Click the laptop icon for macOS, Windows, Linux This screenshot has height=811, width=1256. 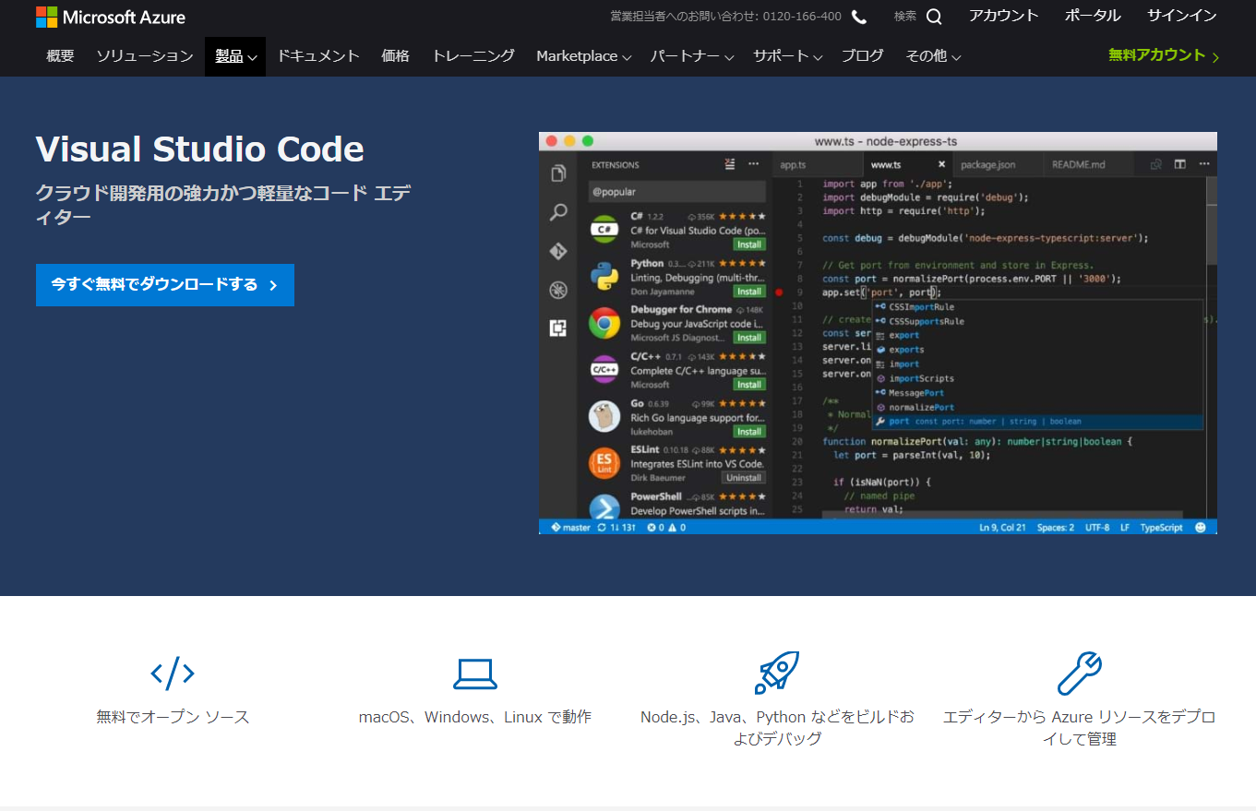(x=475, y=674)
